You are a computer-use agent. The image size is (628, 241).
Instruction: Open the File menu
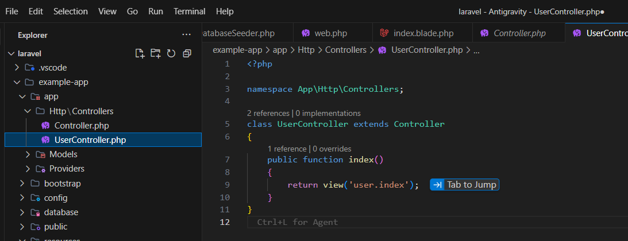pyautogui.click(x=11, y=11)
